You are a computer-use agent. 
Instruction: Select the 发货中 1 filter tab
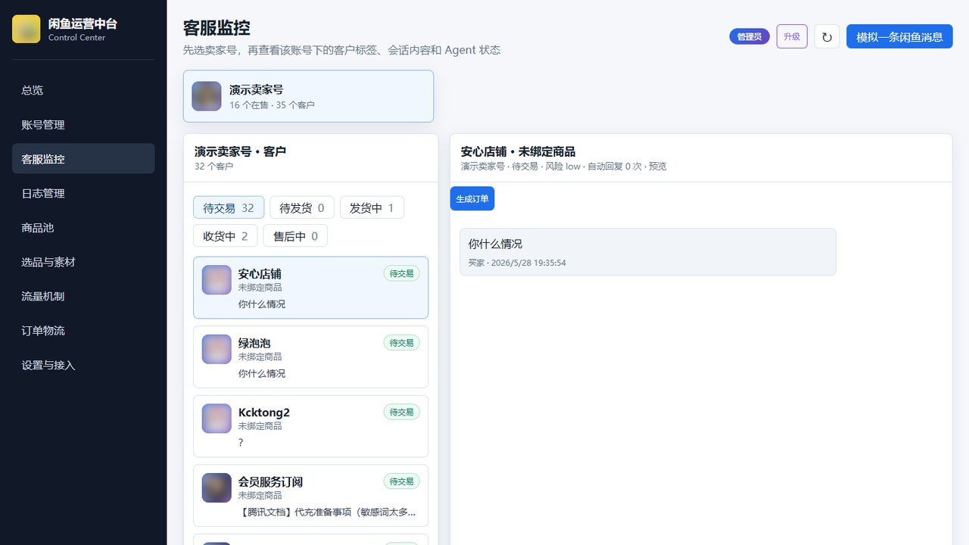(372, 207)
